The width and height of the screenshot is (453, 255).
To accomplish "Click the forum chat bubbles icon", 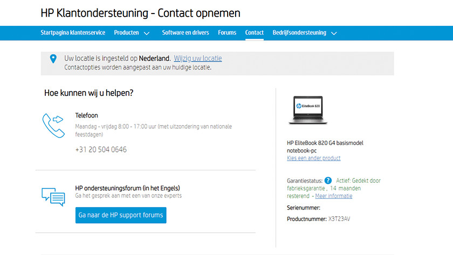I will point(53,197).
